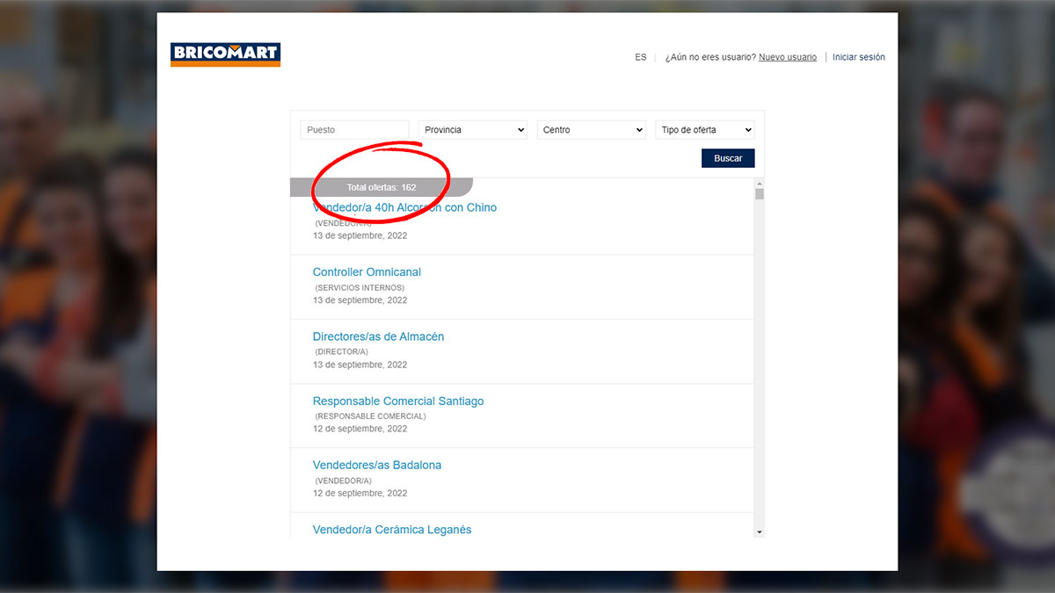Focus the Puesto search field
This screenshot has height=593, width=1055.
tap(354, 130)
